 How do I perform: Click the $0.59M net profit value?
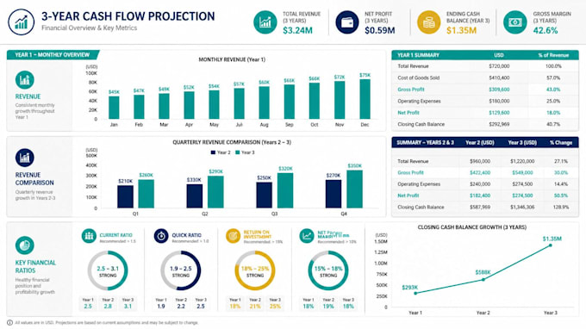(x=380, y=30)
